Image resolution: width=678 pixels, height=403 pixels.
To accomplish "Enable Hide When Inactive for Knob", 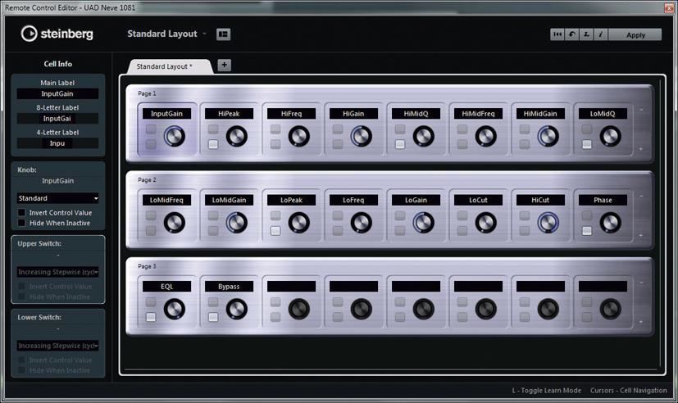I will coord(21,223).
